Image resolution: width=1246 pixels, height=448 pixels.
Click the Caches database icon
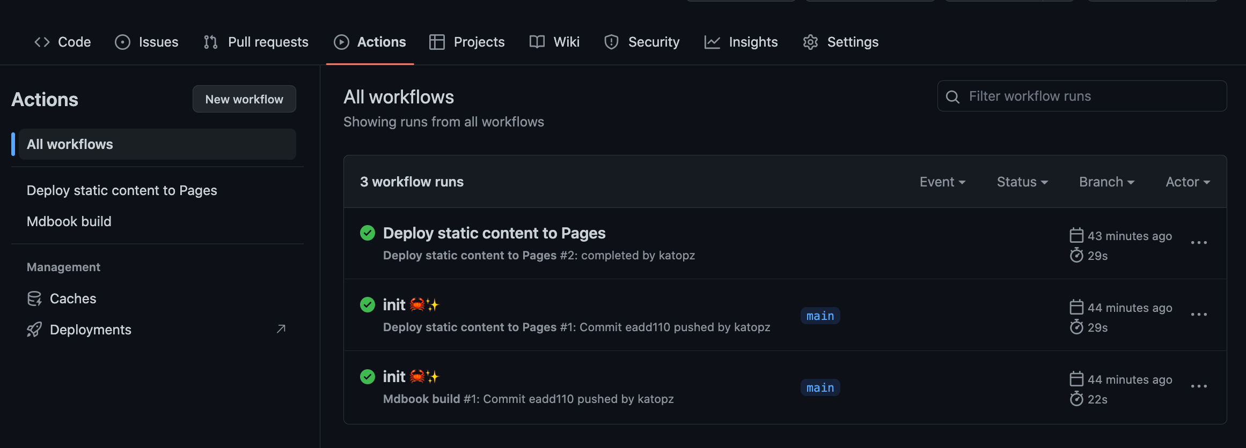tap(34, 298)
